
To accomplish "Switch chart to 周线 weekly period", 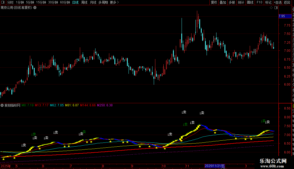I will [84, 2].
